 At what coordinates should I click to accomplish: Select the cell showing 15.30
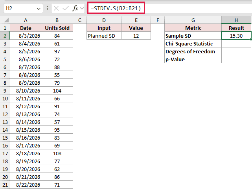pos(236,36)
